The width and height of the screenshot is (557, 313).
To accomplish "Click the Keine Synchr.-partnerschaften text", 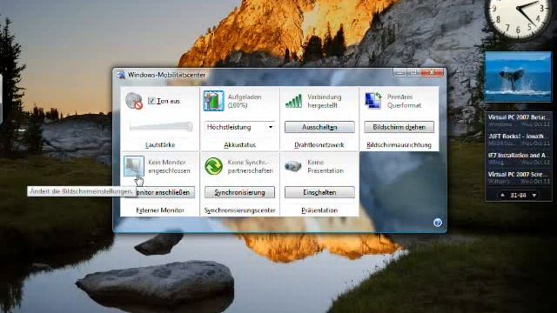I will [x=251, y=166].
